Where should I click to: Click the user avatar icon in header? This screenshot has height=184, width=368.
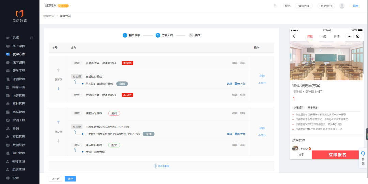[342, 6]
